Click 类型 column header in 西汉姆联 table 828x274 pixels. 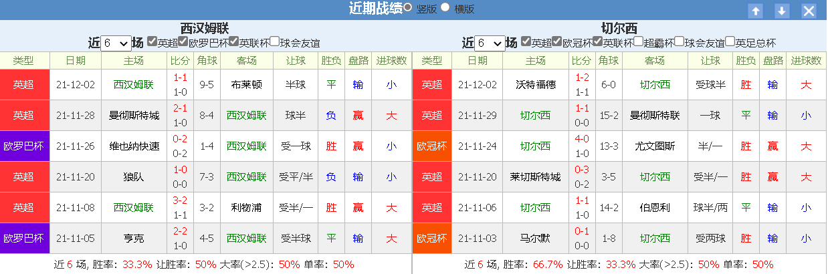(23, 61)
